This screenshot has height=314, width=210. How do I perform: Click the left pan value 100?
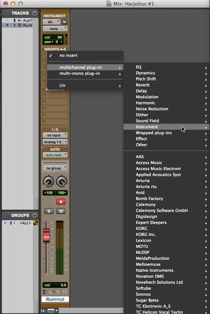(49, 193)
